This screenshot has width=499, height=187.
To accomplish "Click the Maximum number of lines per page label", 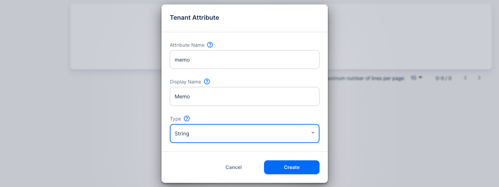I will pos(366,78).
